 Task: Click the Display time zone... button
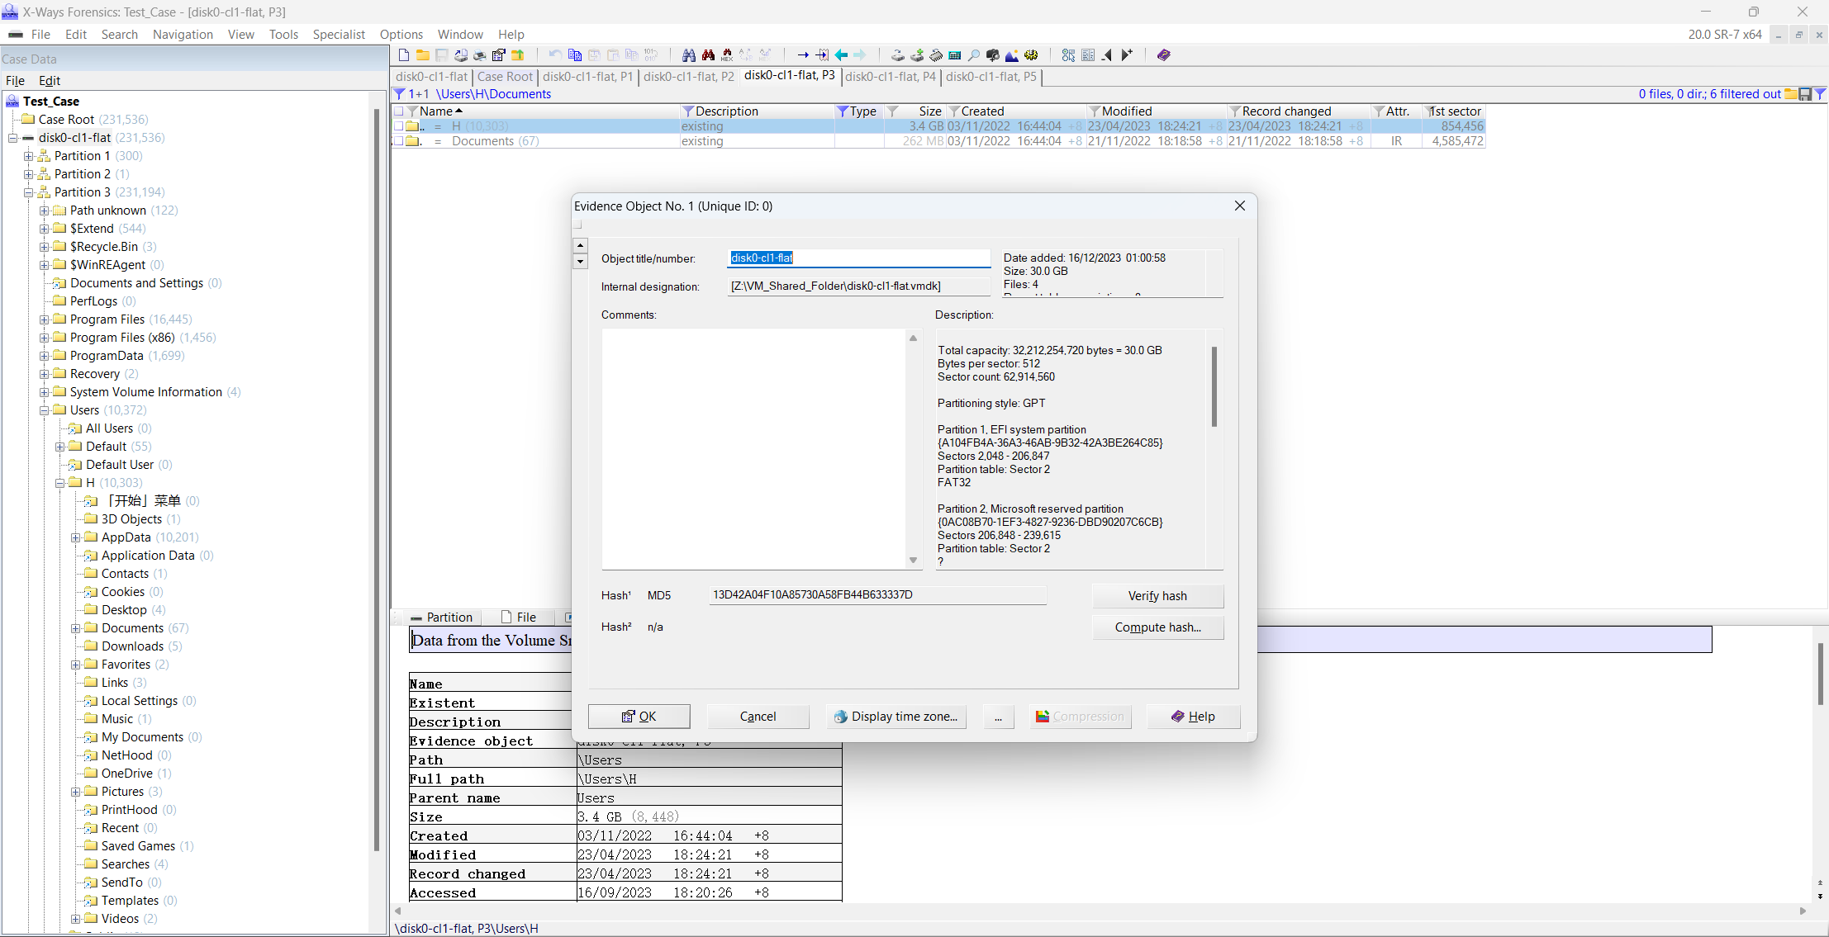896,717
